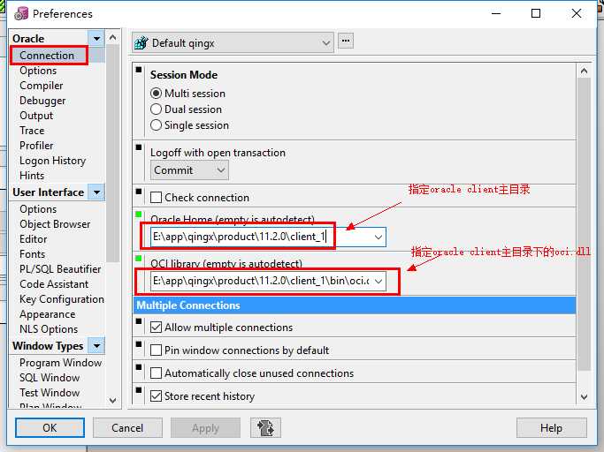
Task: Open Options under the Oracle category
Action: point(38,71)
